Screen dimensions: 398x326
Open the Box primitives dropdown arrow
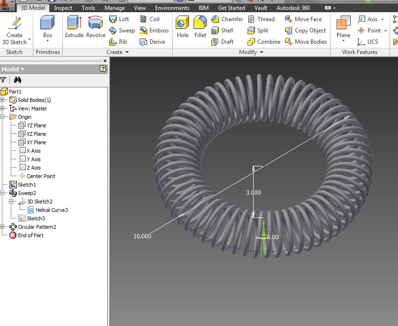(x=47, y=41)
